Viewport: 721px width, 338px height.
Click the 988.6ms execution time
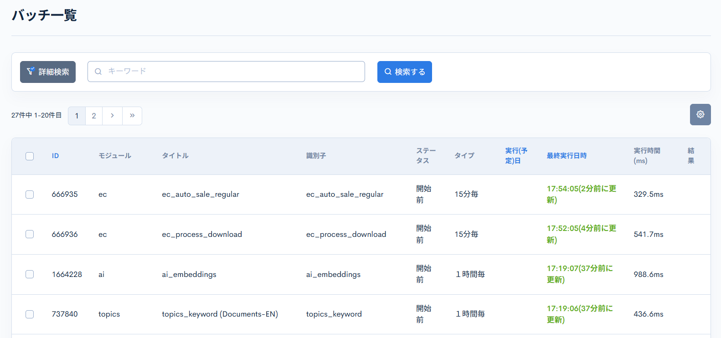[649, 274]
